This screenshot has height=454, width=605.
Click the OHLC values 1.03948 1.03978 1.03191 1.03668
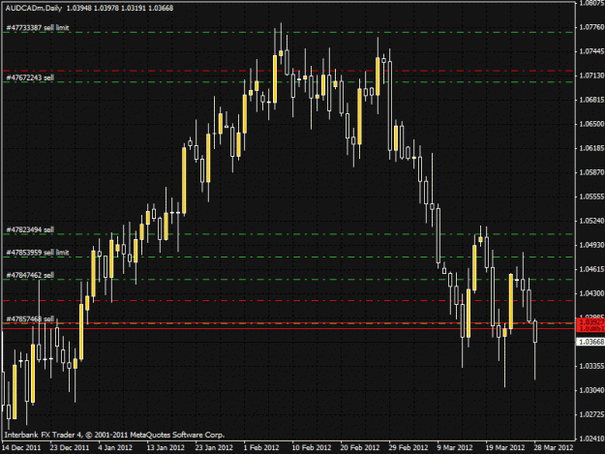[x=120, y=8]
